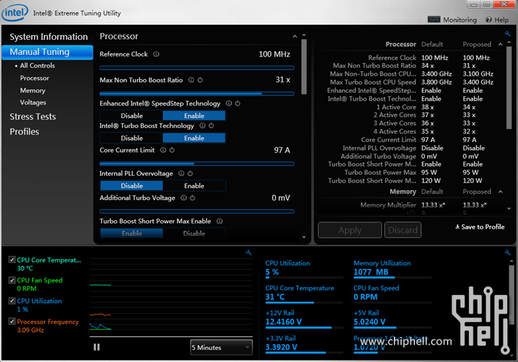The height and width of the screenshot is (362, 518).
Task: Show info for Internal PLL Overvoltage
Action: tap(181, 174)
